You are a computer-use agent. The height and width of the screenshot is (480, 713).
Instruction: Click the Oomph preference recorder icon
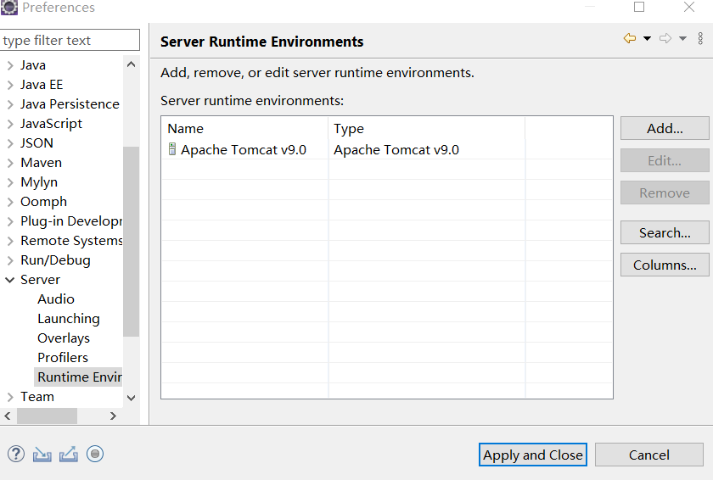point(95,454)
